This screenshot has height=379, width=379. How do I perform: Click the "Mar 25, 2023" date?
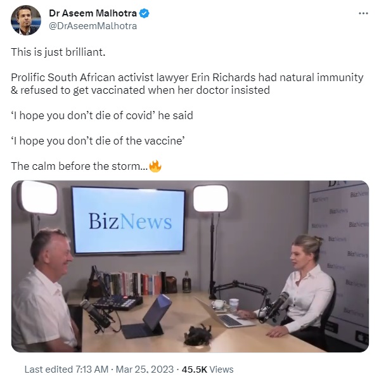click(145, 369)
